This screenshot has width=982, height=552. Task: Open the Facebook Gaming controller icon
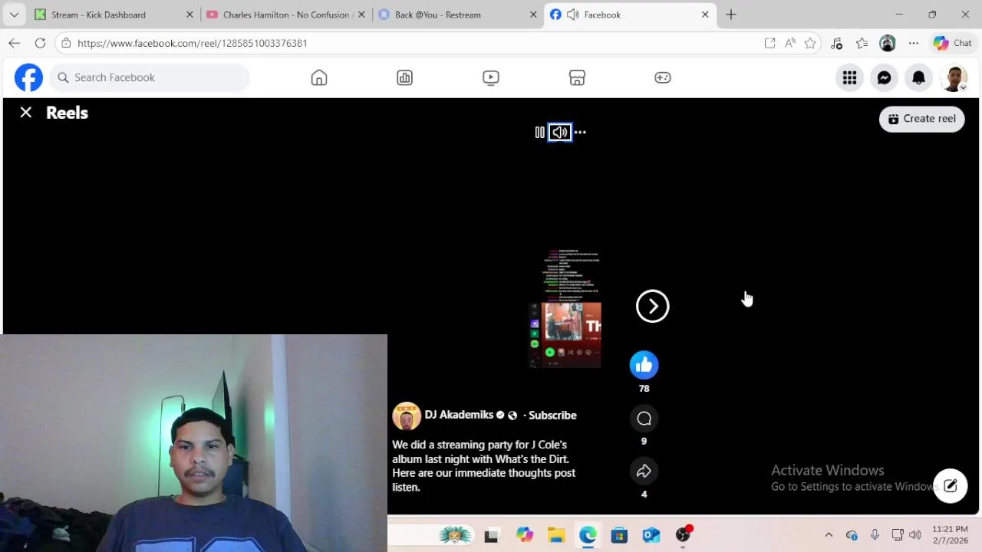(663, 77)
